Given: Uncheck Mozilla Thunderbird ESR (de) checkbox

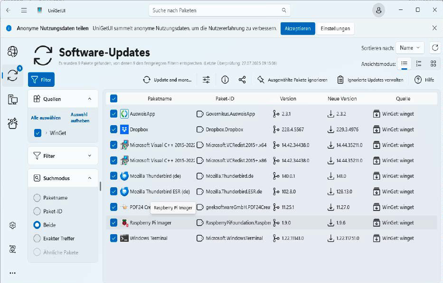Looking at the screenshot, I should pyautogui.click(x=113, y=192).
